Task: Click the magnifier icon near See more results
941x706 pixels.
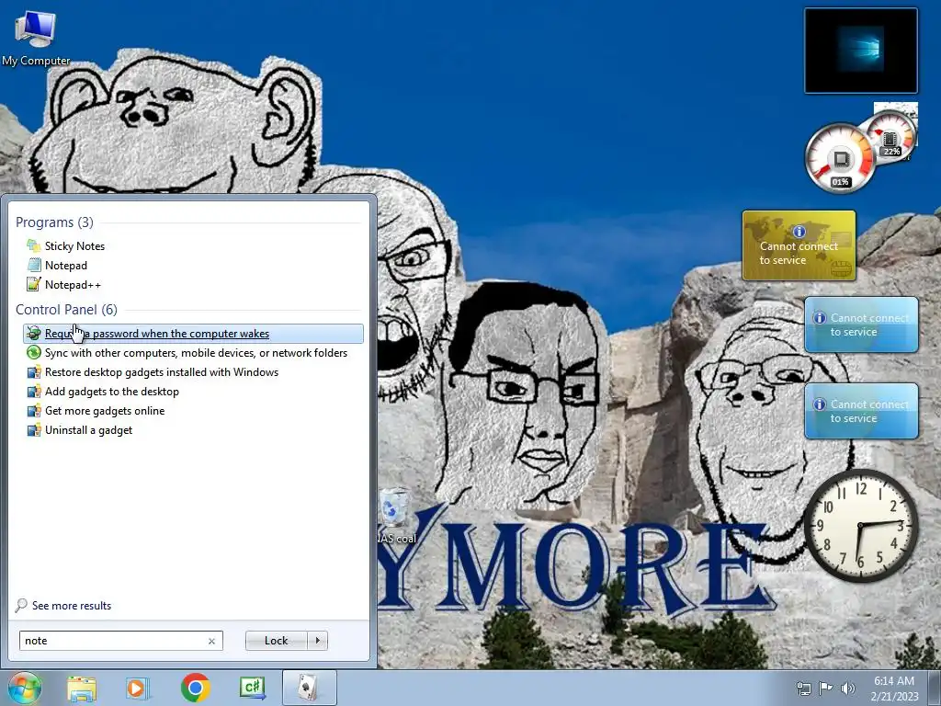Action: coord(21,606)
